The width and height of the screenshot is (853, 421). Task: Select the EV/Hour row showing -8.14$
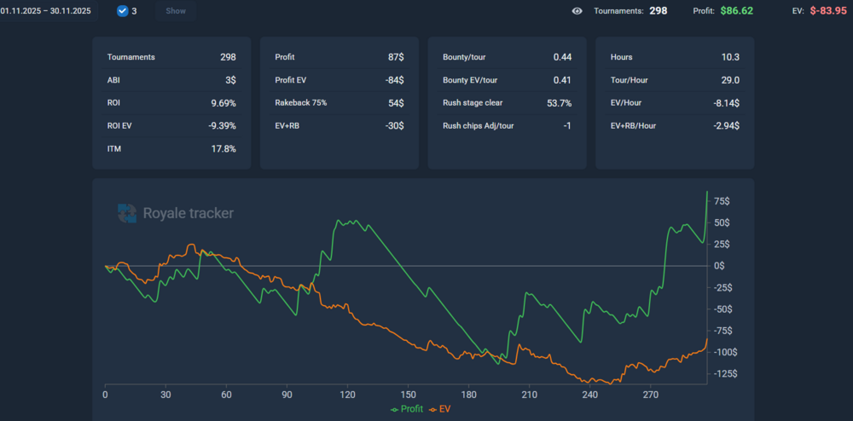[x=675, y=102]
